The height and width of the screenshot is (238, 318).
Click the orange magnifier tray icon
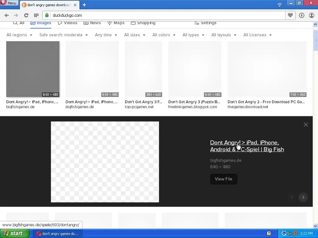[295, 234]
